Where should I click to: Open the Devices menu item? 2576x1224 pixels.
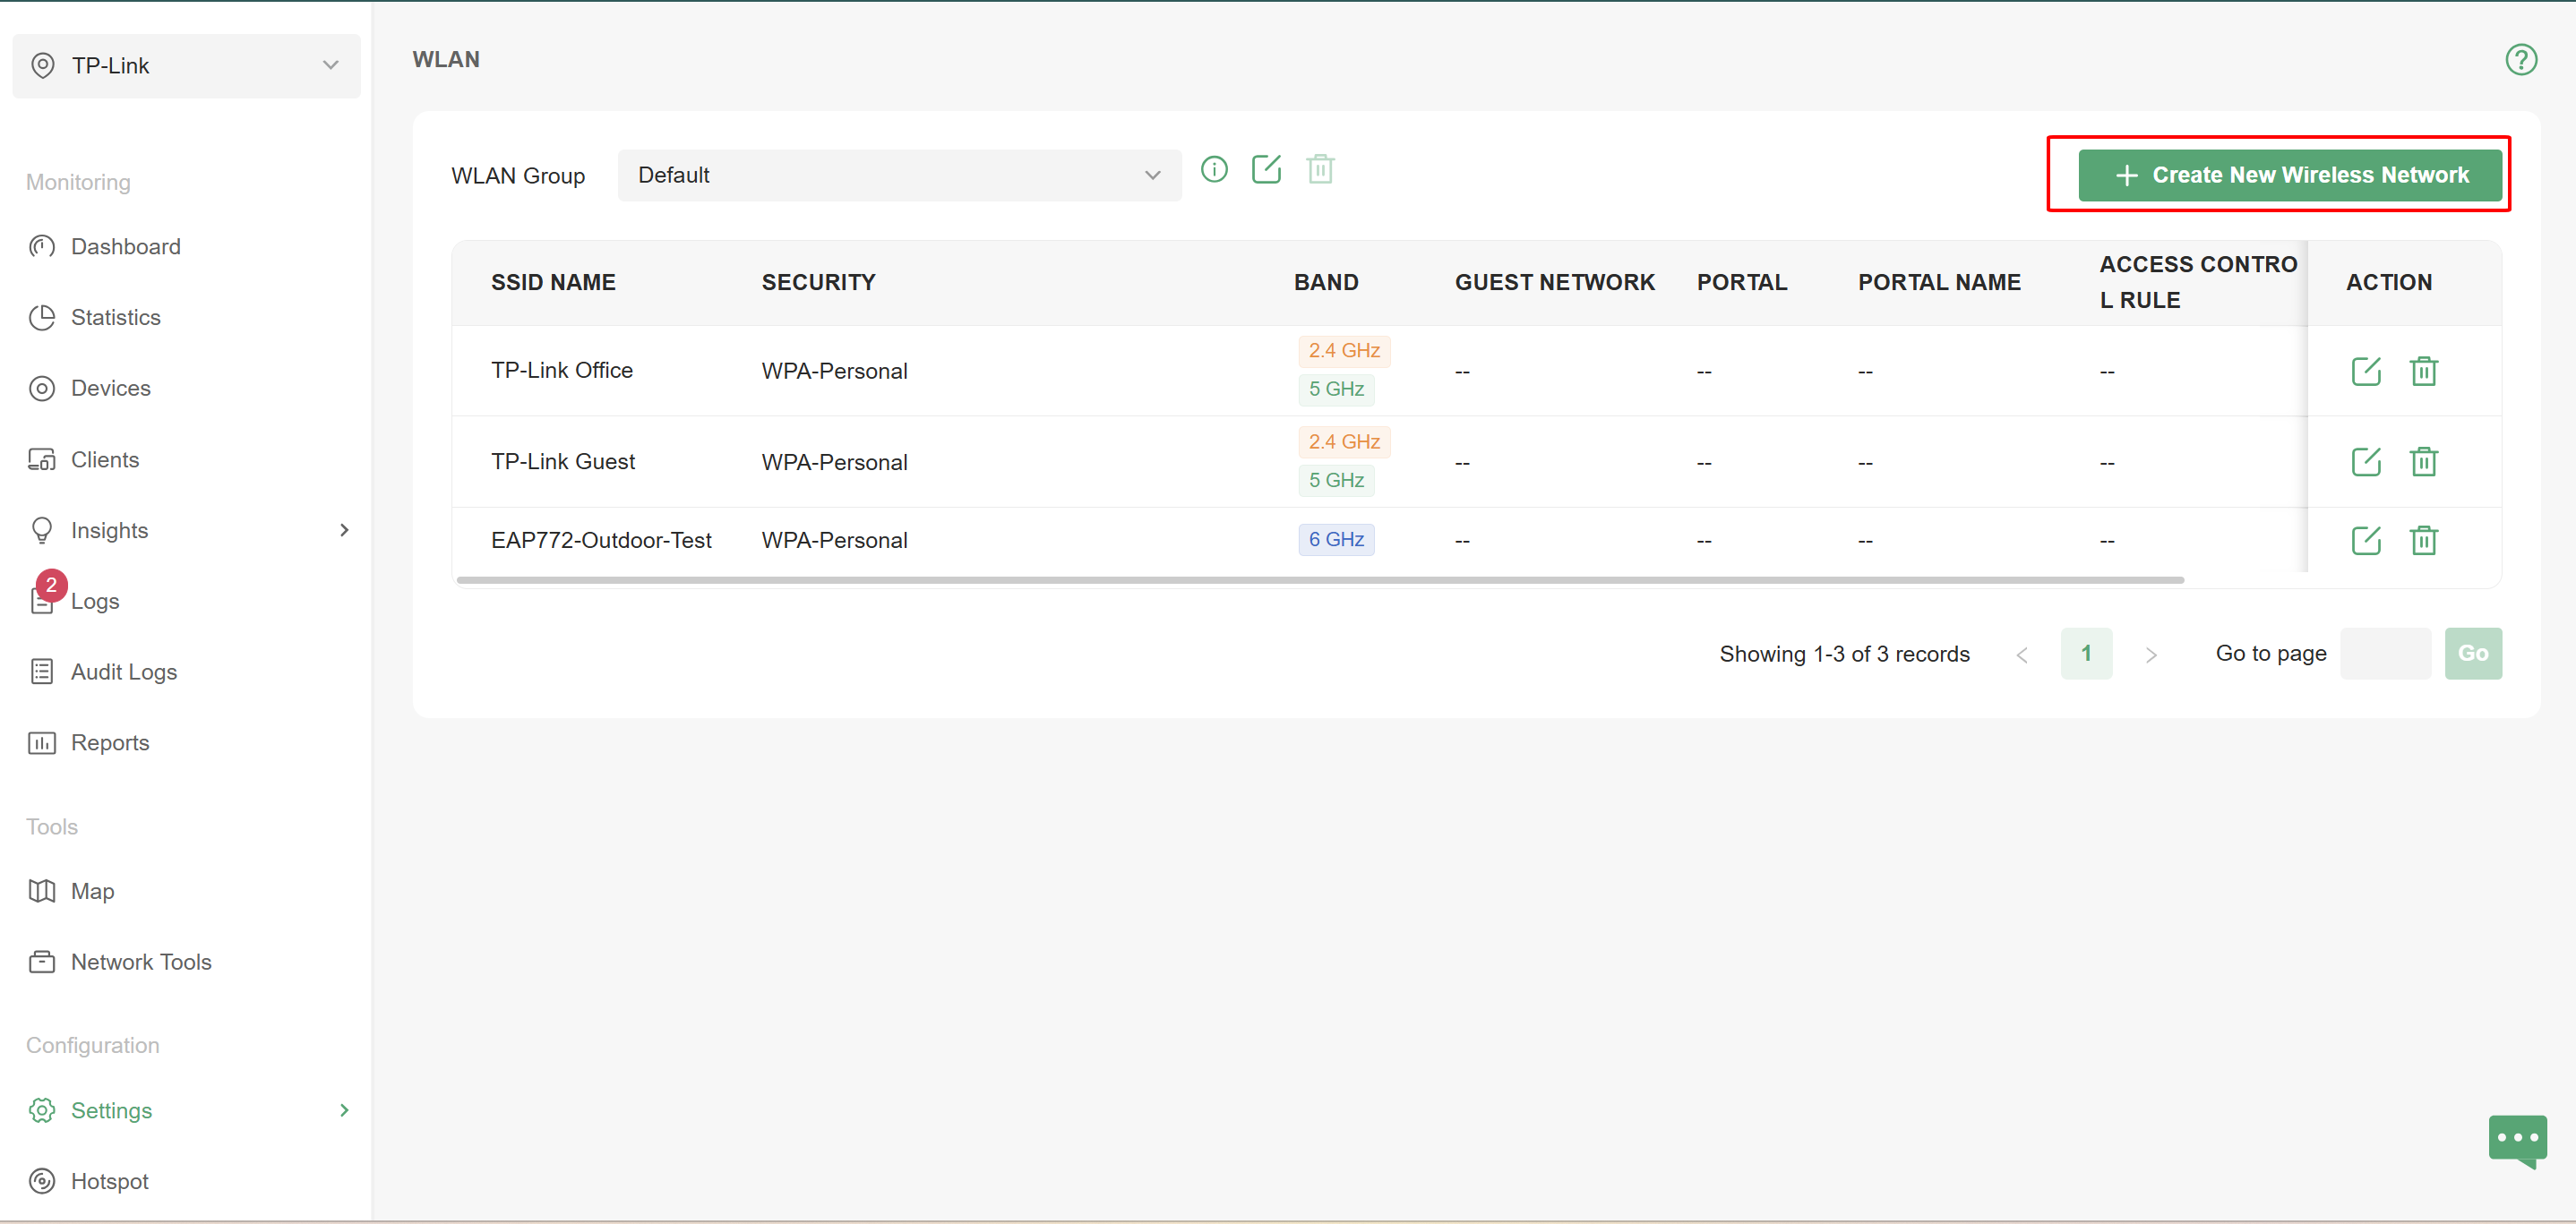click(111, 388)
